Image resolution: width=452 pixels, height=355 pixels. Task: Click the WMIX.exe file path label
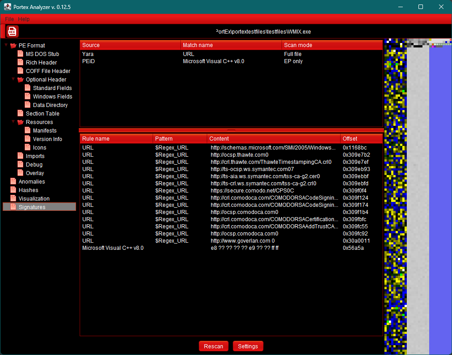click(263, 32)
